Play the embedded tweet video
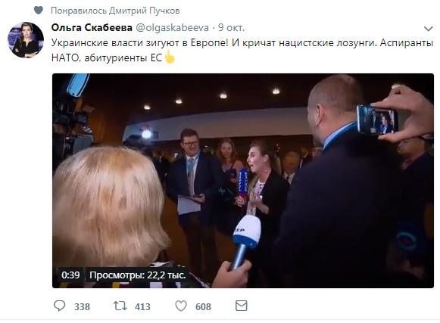Image resolution: width=440 pixels, height=323 pixels. [243, 181]
